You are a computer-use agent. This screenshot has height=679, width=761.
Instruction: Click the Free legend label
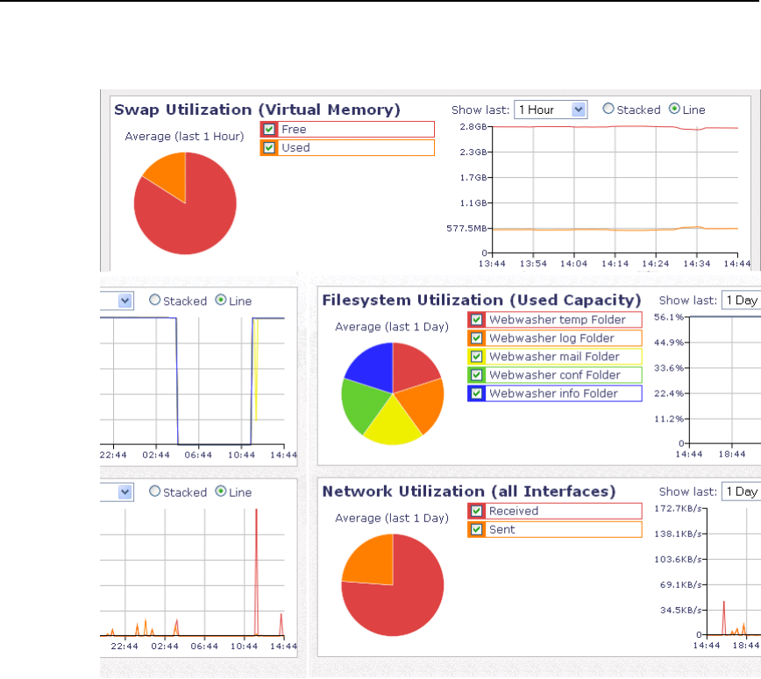pyautogui.click(x=294, y=130)
